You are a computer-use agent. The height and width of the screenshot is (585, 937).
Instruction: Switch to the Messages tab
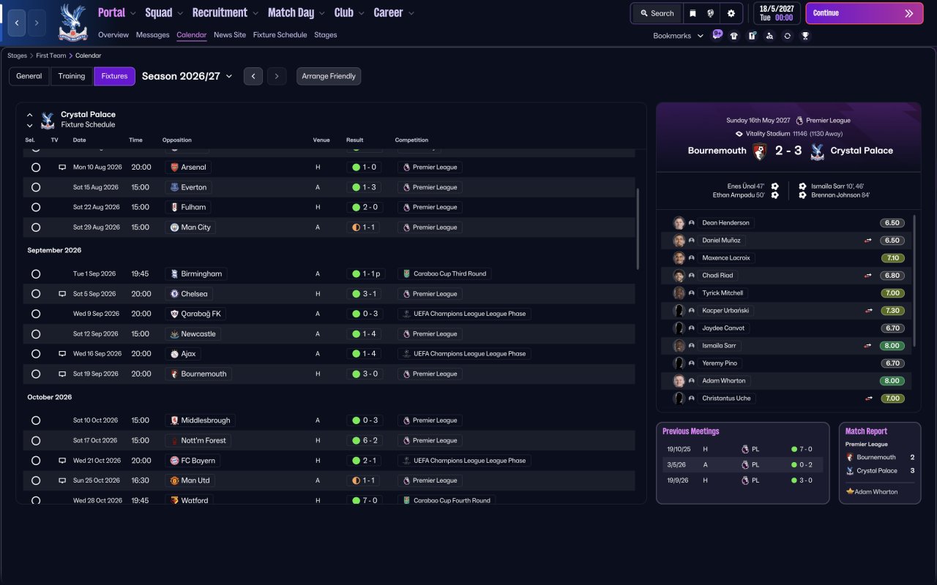[x=152, y=35]
